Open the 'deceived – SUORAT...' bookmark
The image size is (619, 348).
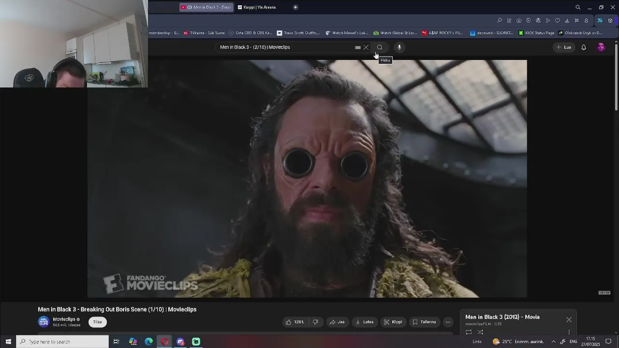coord(492,33)
